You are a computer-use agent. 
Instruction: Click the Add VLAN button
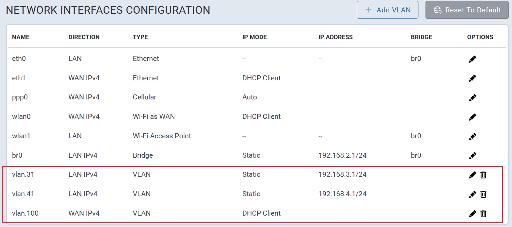click(387, 10)
